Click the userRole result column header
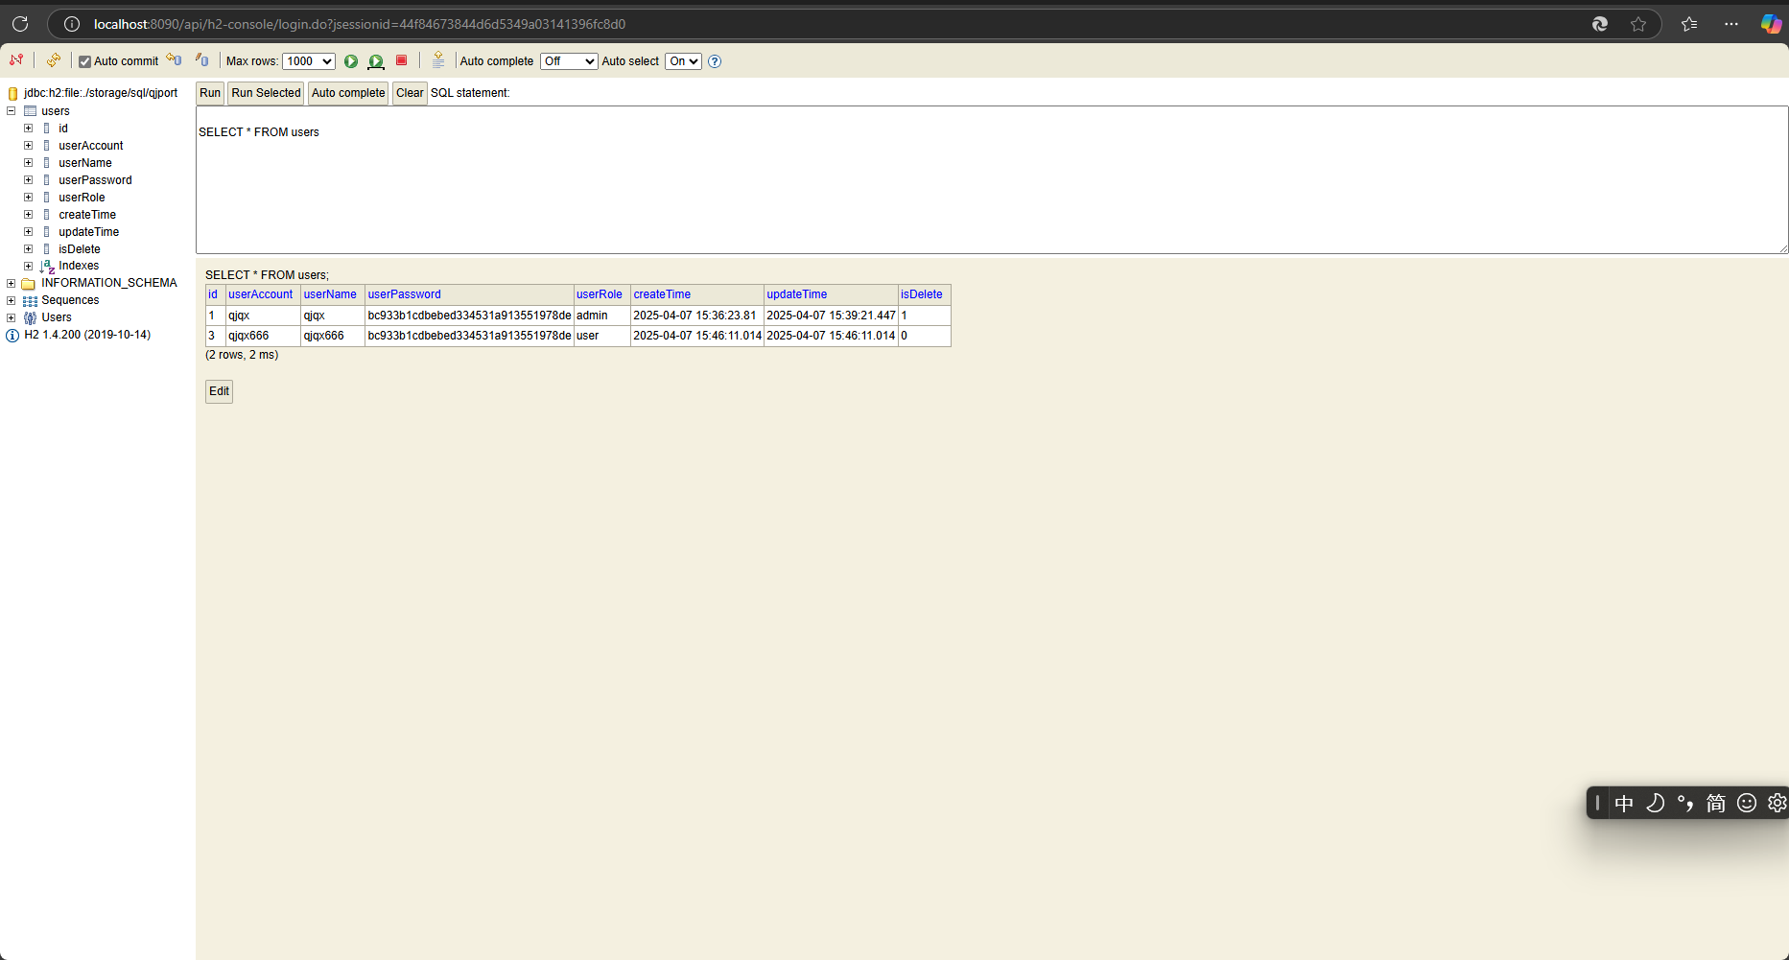This screenshot has height=960, width=1789. pyautogui.click(x=600, y=294)
